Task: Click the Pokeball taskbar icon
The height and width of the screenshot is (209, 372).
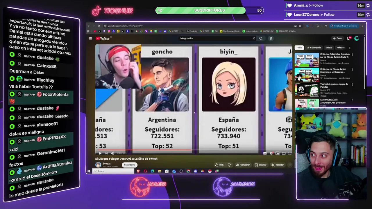Action: click(x=210, y=171)
